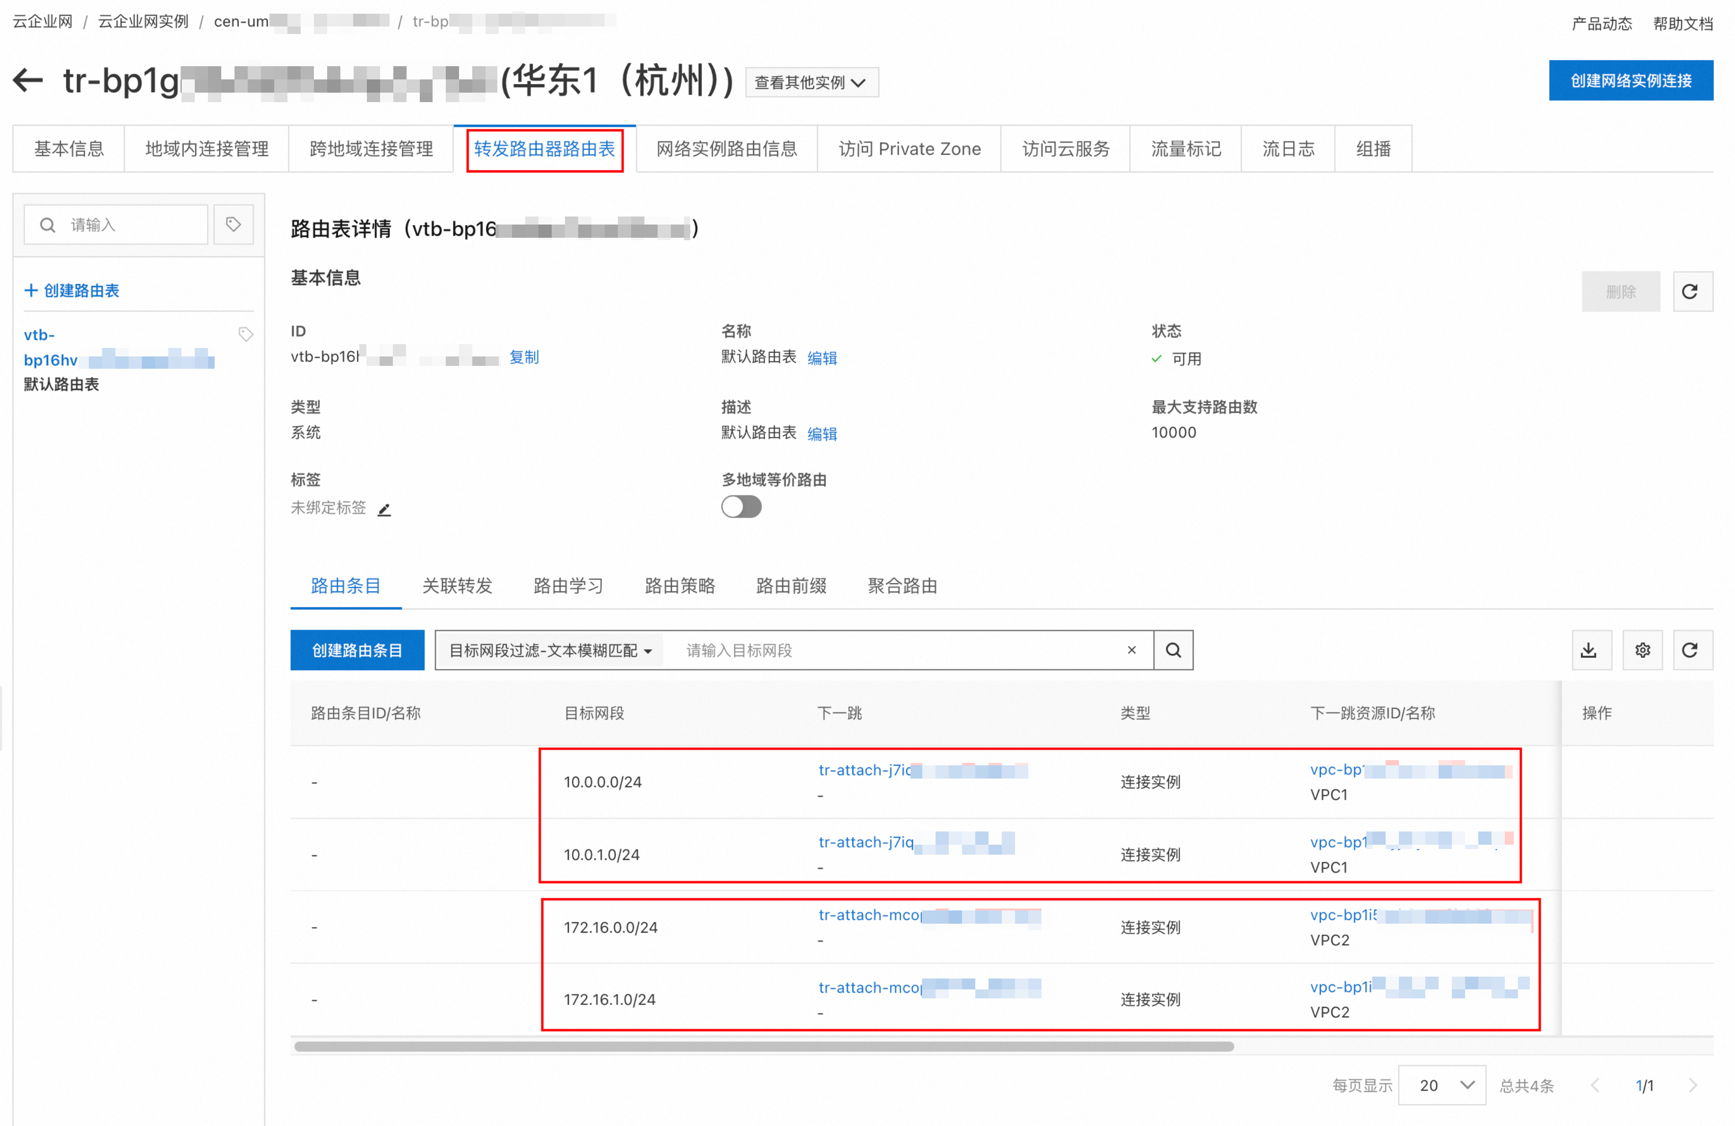
Task: Click 复制 link next to route table ID
Action: coord(523,357)
